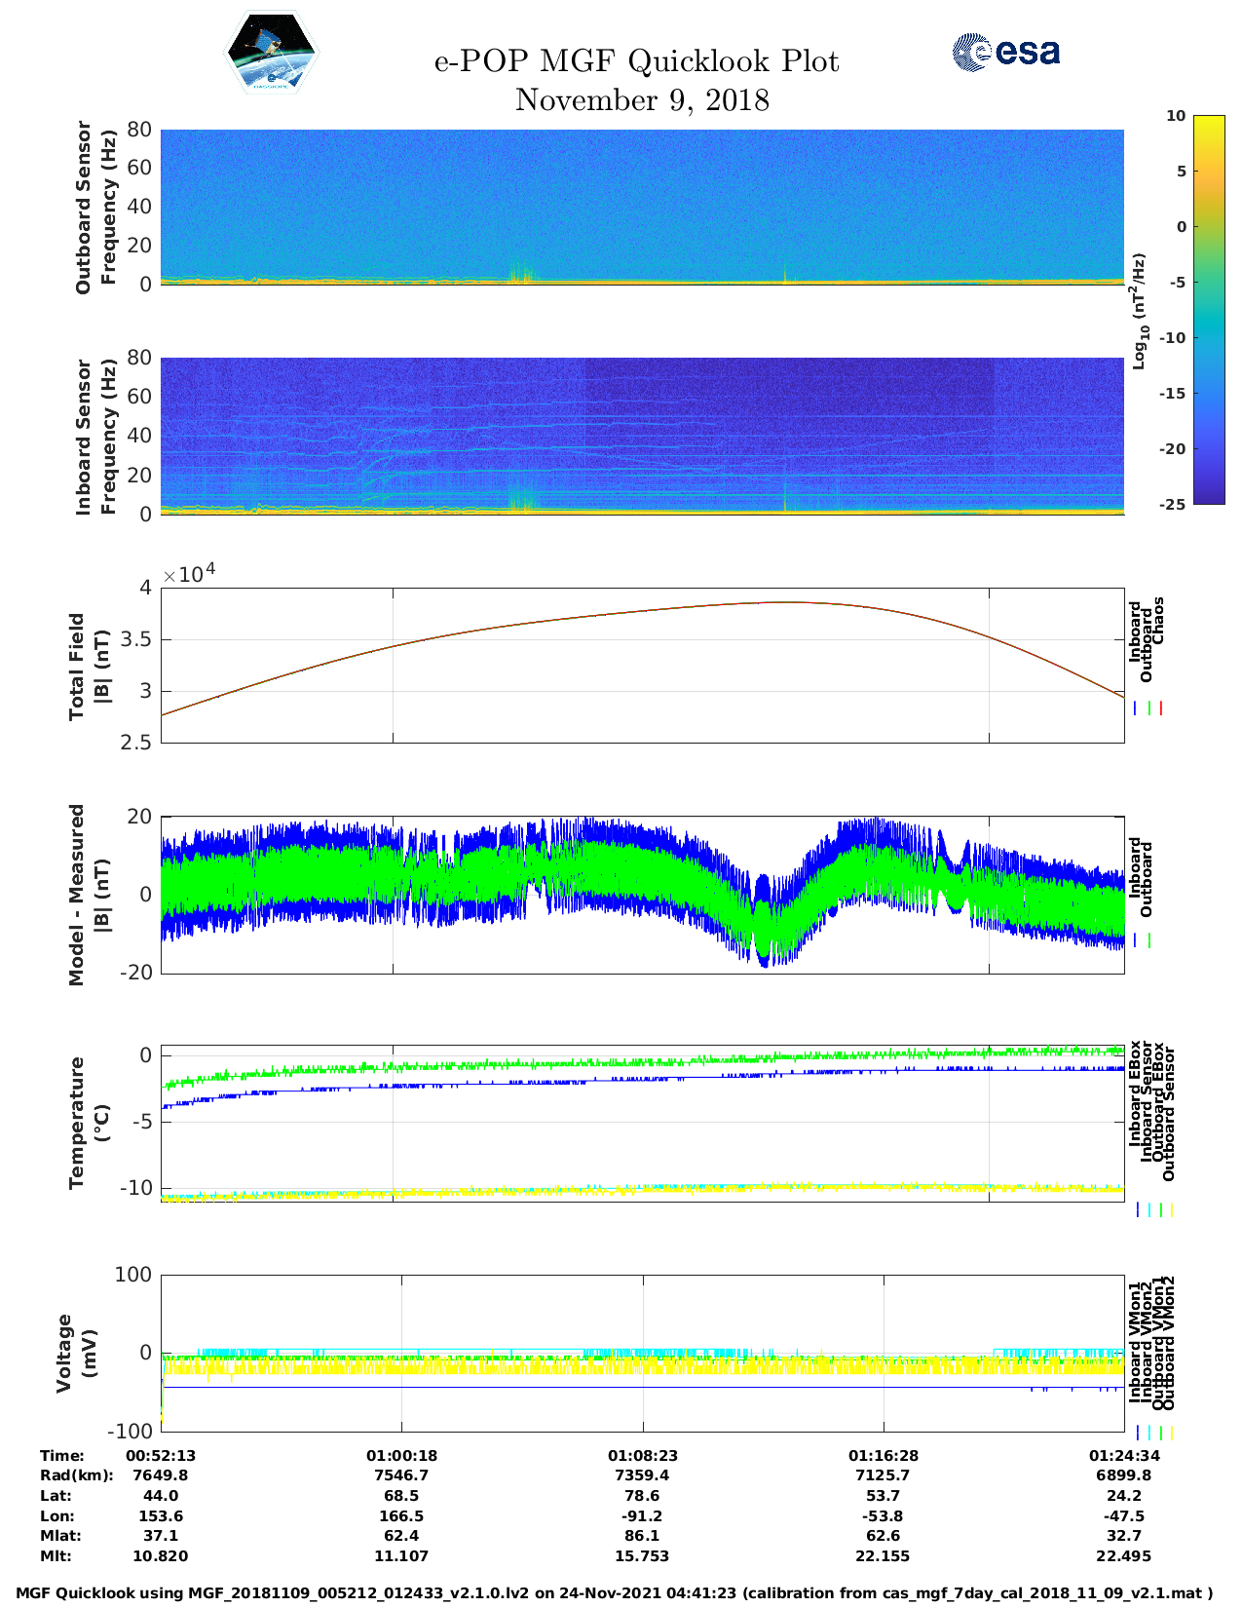Click the spectral density colorbar

(x=1208, y=309)
